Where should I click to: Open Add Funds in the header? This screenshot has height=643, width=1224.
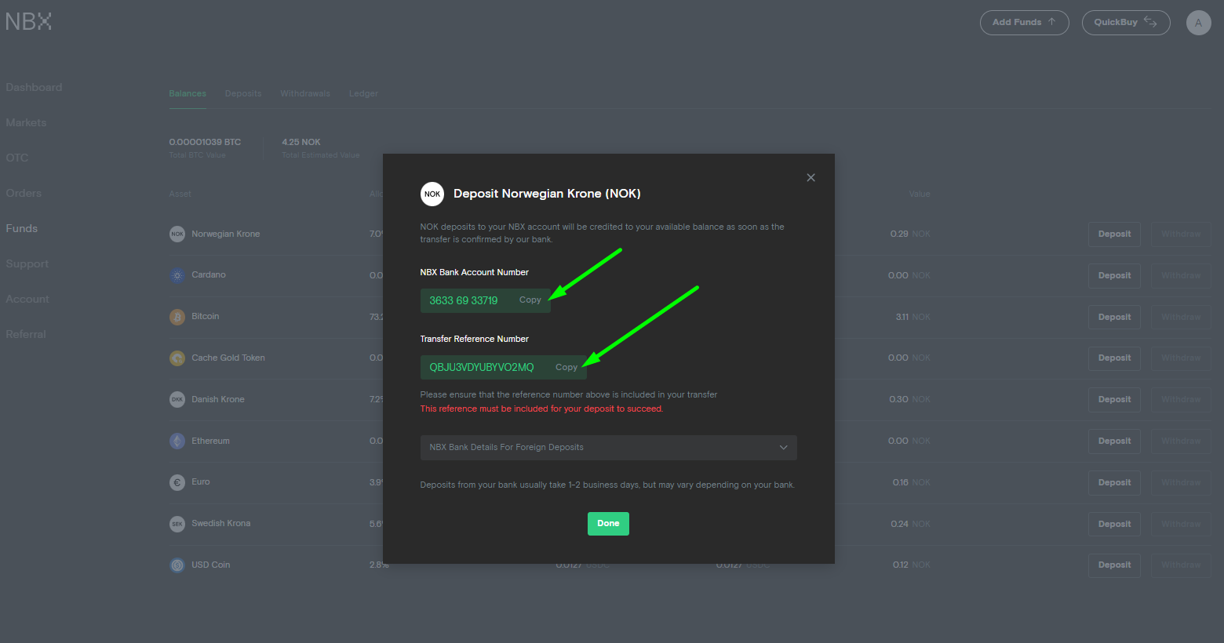click(1024, 23)
